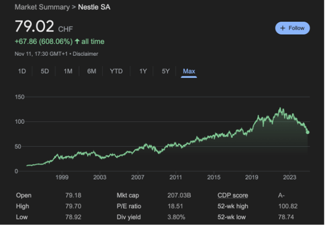Click the Nestle SA title
Viewport: 325px width, 225px height.
[x=94, y=7]
